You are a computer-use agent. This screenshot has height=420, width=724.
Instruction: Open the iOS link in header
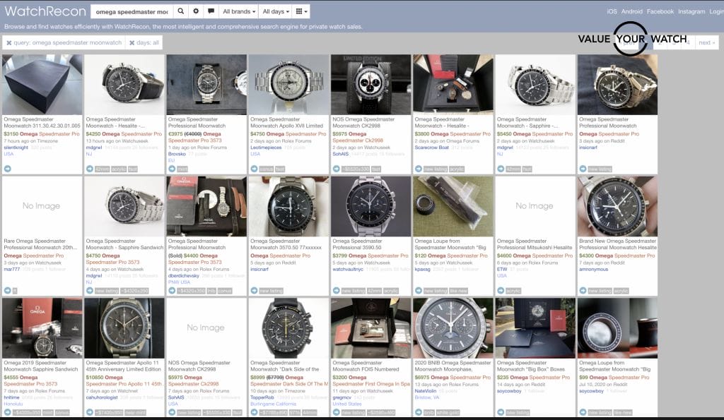[x=612, y=12]
